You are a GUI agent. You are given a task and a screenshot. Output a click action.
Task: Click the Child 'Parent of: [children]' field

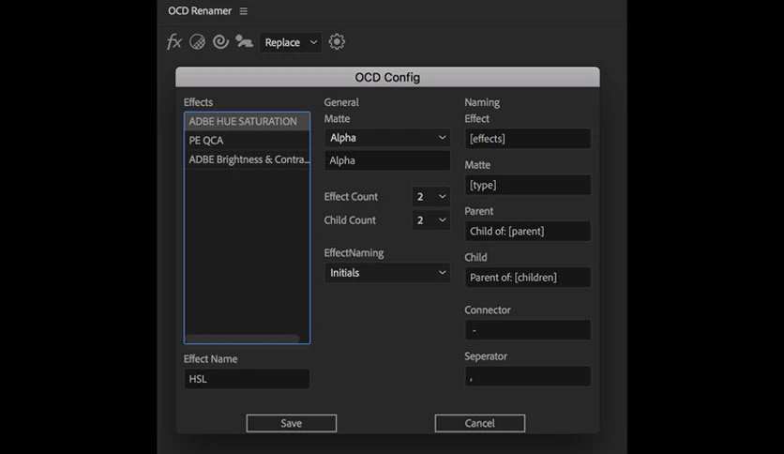tap(528, 278)
